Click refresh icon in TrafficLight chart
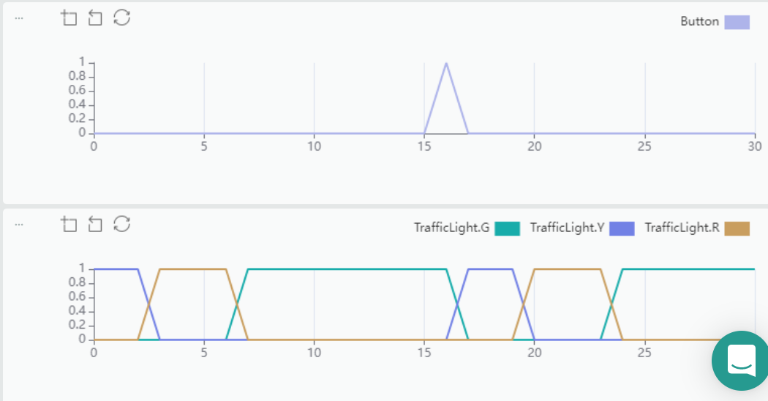Screen dimensions: 768x401 pyautogui.click(x=122, y=225)
